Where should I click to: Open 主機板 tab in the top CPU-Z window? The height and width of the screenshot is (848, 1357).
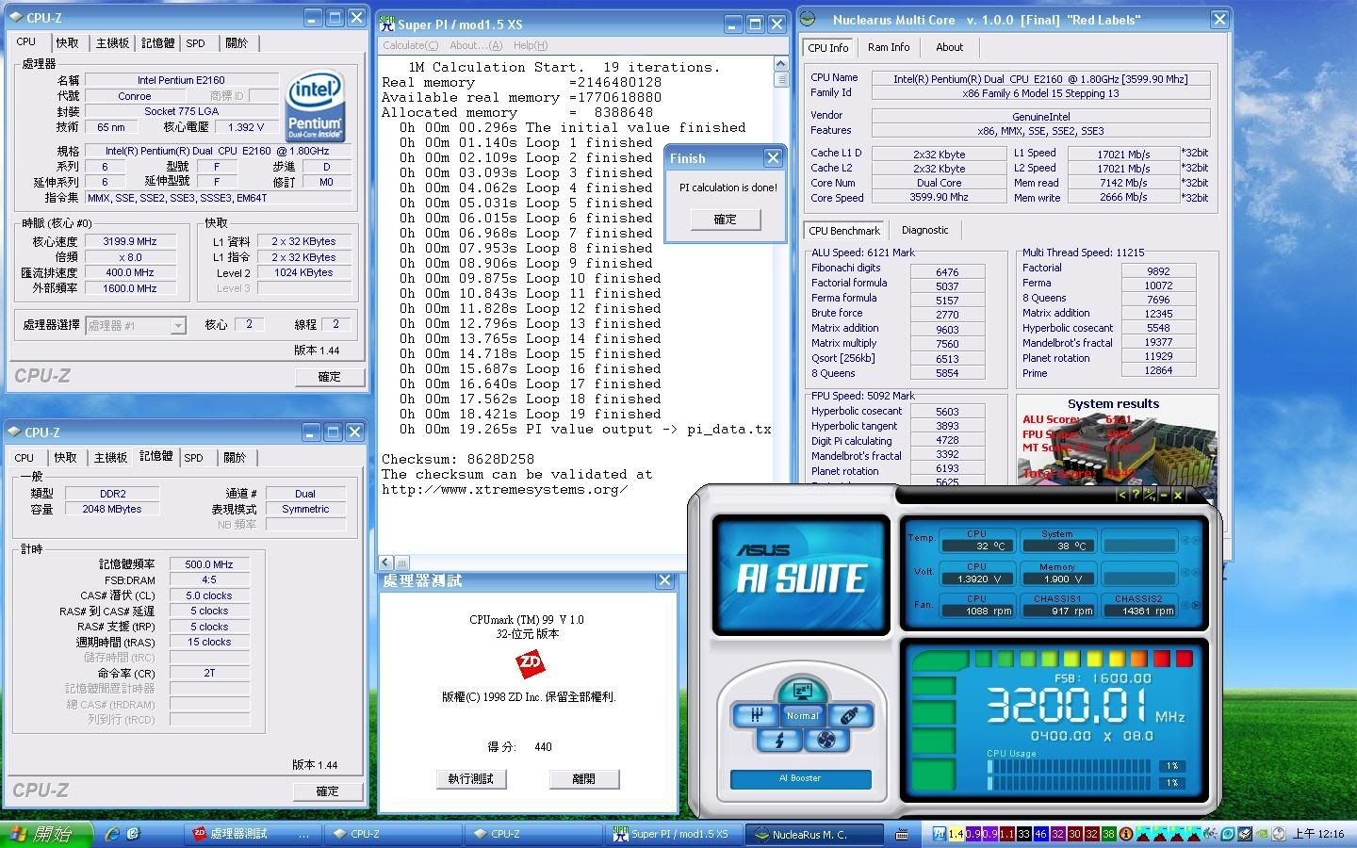pos(112,43)
